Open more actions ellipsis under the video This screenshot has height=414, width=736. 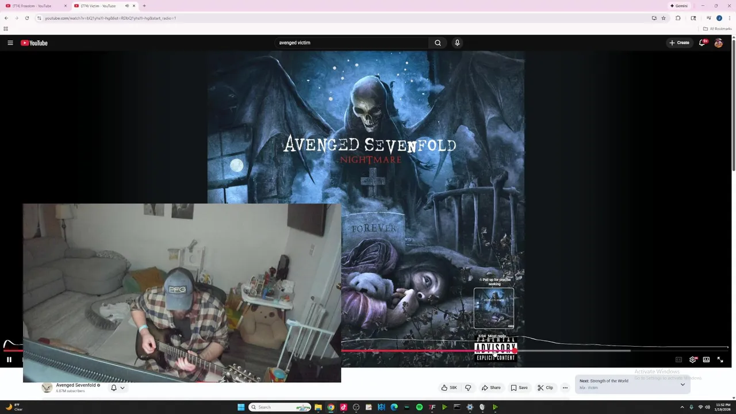coord(565,388)
